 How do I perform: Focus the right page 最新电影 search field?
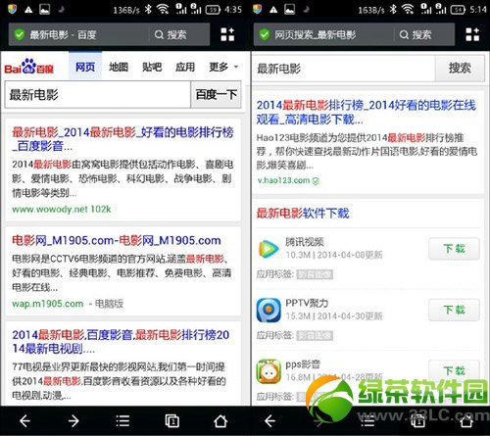tap(344, 69)
